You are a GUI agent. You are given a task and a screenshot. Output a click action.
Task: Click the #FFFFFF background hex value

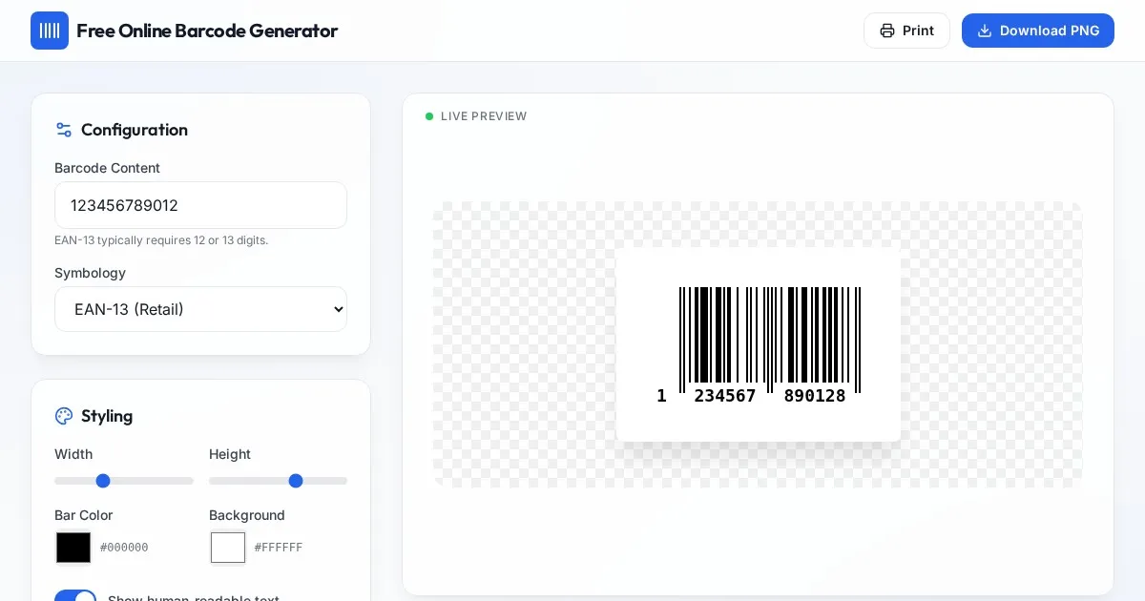(279, 548)
